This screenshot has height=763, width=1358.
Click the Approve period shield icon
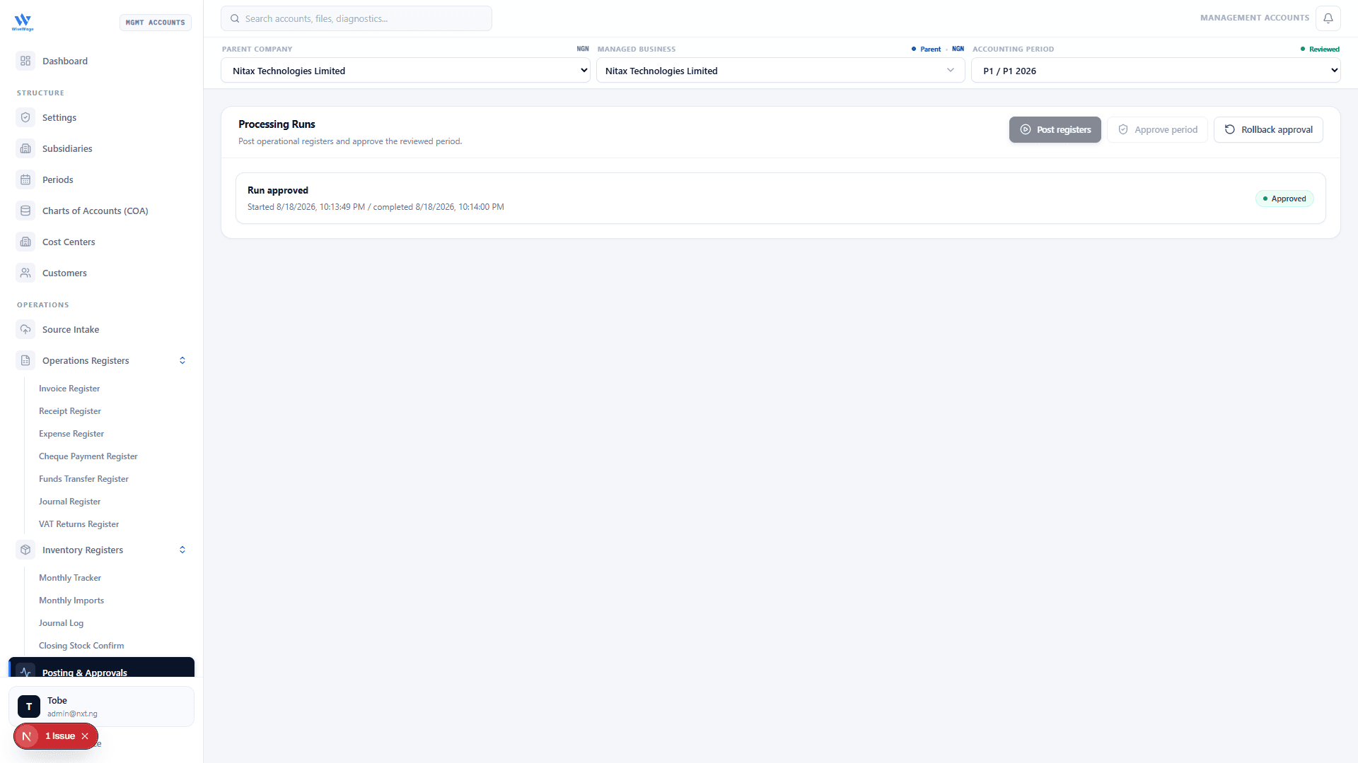click(x=1123, y=129)
